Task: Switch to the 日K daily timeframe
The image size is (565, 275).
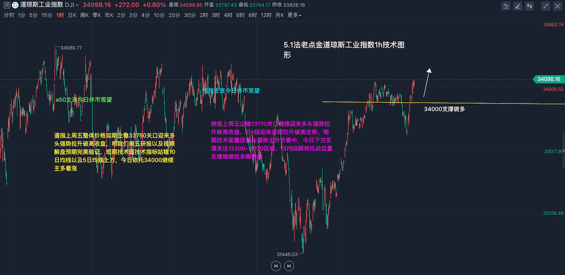Action: 72,15
